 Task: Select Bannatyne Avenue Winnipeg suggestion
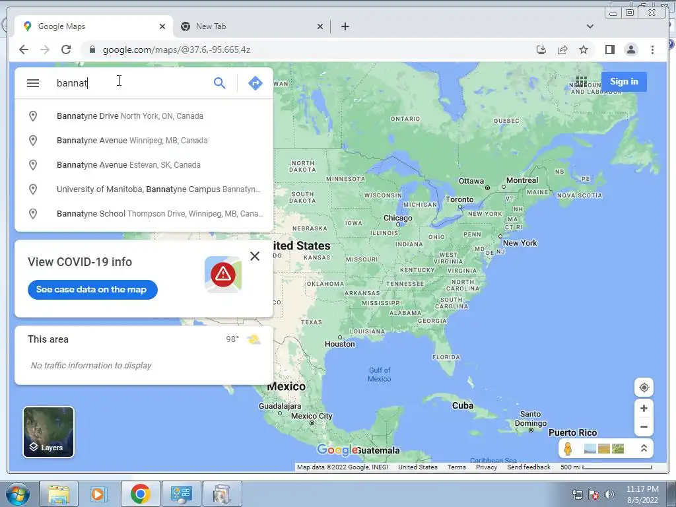click(144, 141)
